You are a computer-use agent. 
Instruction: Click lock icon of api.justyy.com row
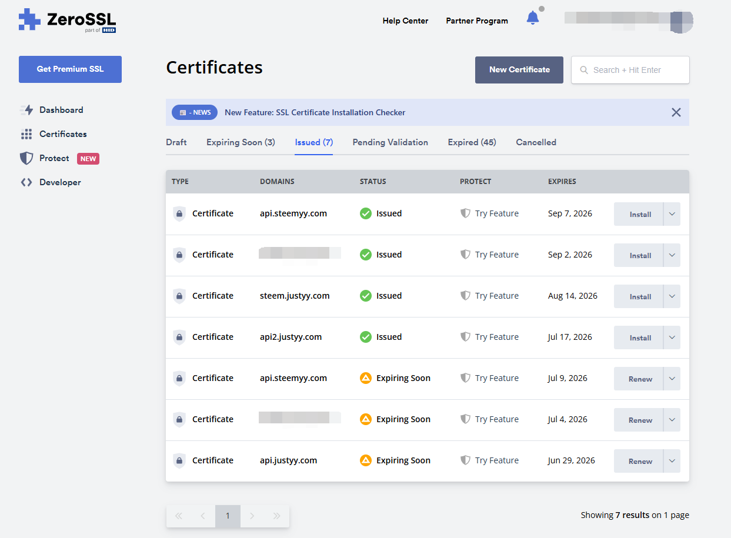(x=179, y=461)
